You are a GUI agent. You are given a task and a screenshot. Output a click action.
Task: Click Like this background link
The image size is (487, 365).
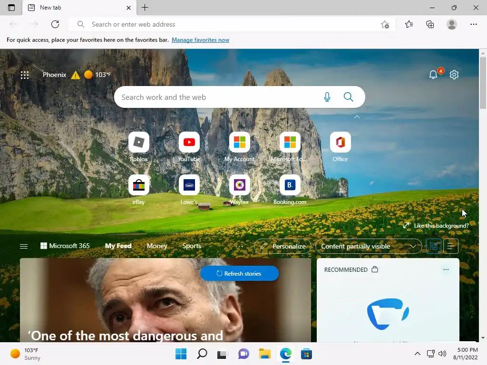[436, 226]
